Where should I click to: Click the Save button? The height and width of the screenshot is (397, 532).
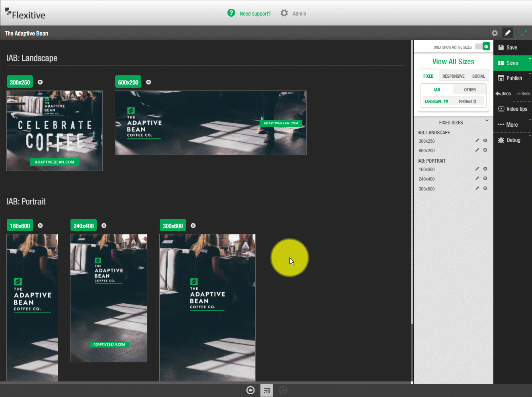tap(512, 47)
